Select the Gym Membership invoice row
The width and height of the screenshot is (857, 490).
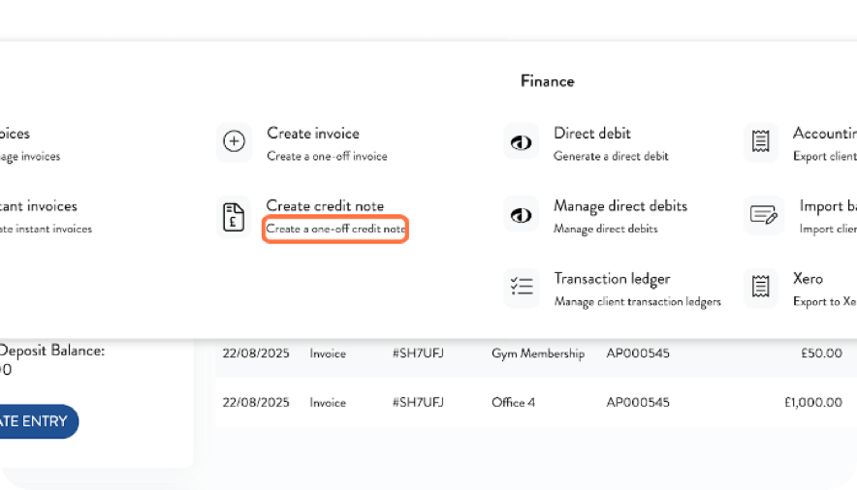tap(537, 353)
